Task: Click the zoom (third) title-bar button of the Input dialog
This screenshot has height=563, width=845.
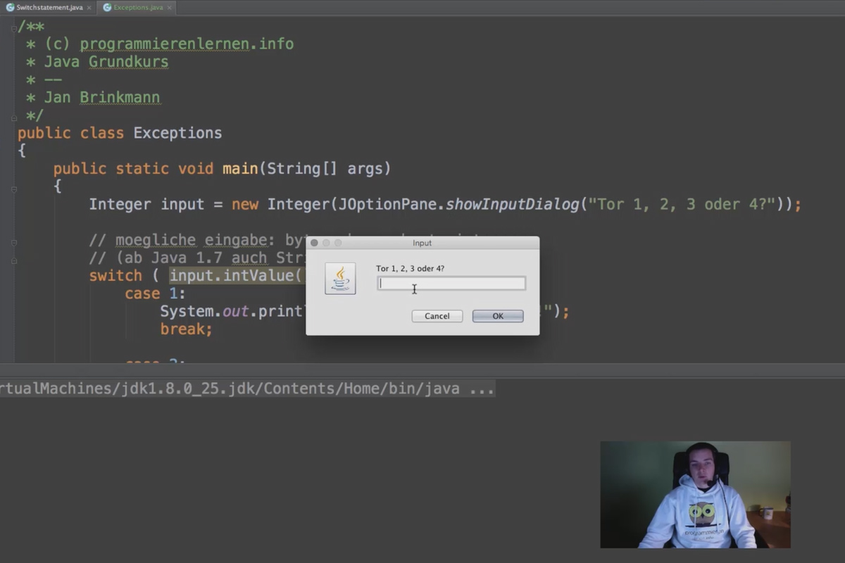Action: pos(338,243)
